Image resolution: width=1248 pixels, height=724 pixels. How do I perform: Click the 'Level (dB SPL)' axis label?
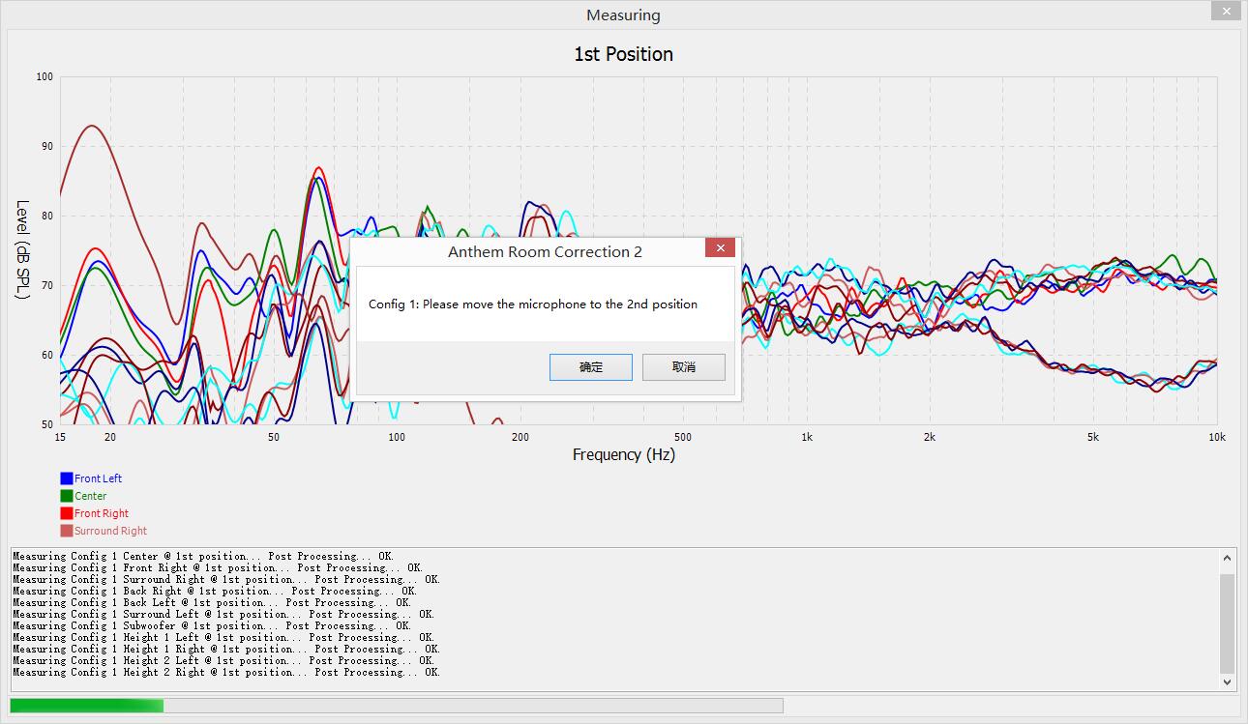pos(23,249)
